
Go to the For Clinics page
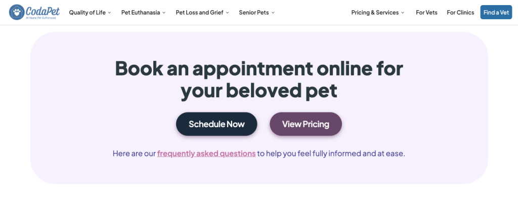click(460, 13)
